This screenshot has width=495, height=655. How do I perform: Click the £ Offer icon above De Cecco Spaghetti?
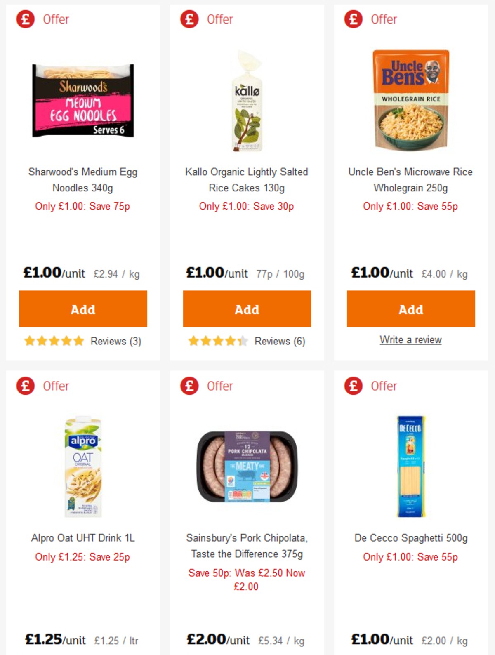click(352, 386)
